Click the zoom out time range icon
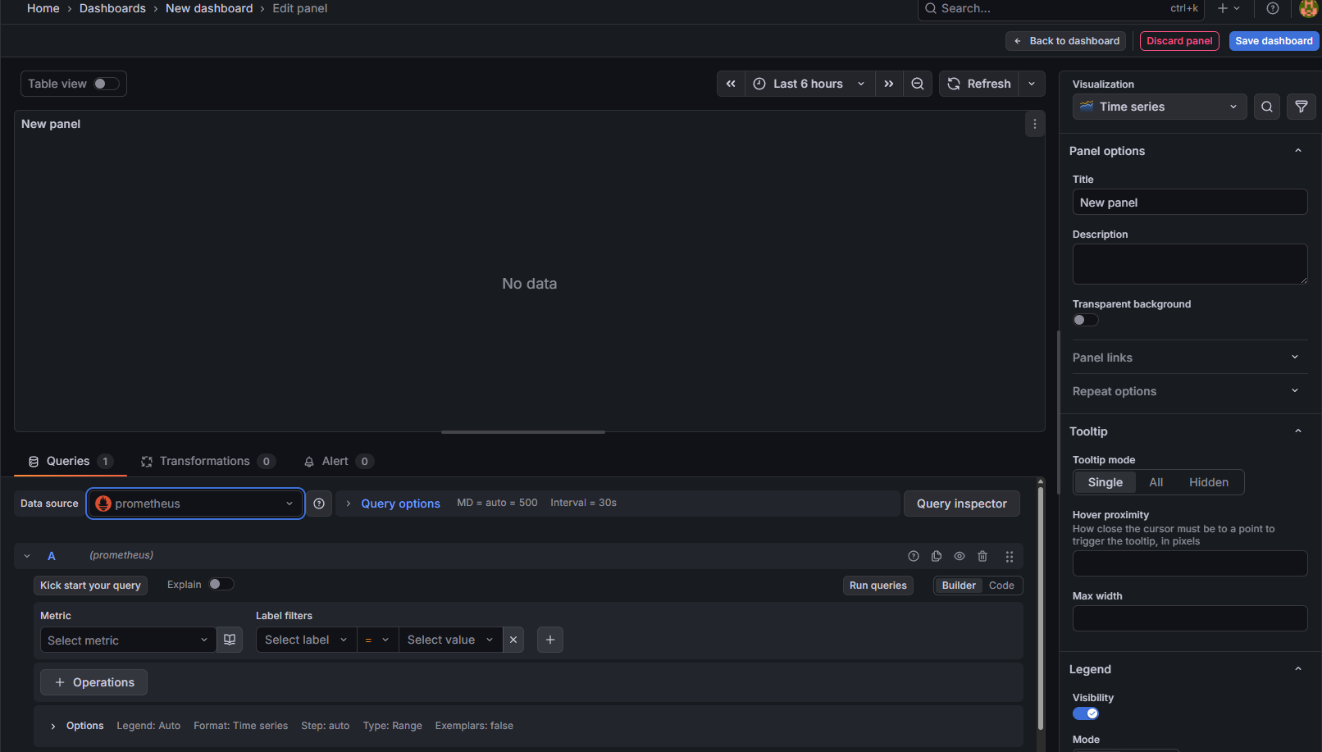The width and height of the screenshot is (1322, 752). [918, 84]
